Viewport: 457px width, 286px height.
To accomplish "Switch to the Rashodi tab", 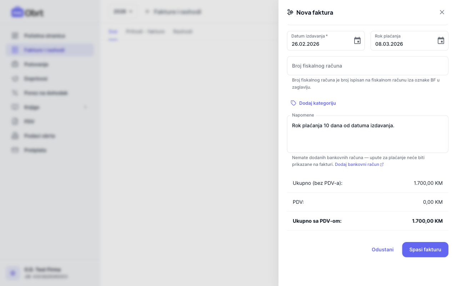I will click(182, 31).
